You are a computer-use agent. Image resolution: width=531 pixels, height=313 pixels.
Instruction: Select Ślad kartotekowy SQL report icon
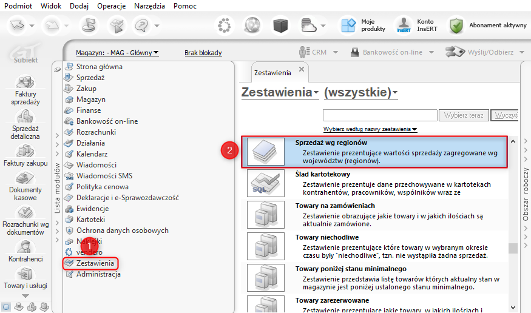(x=266, y=183)
